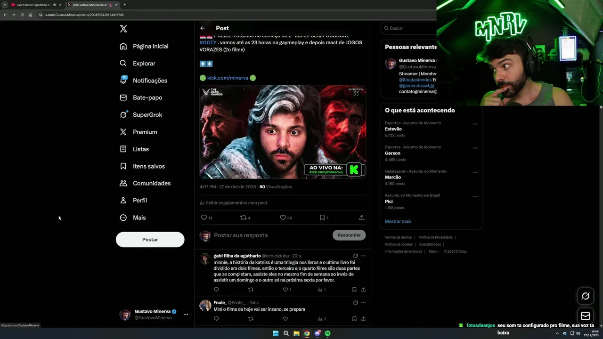Click the Perfil person icon

coord(123,200)
